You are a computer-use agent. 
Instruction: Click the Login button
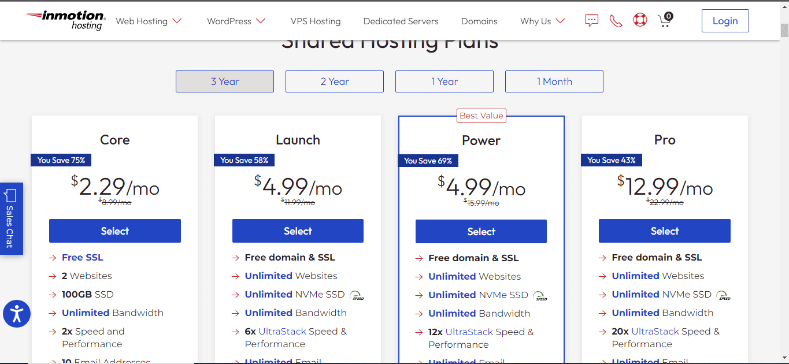click(x=724, y=20)
